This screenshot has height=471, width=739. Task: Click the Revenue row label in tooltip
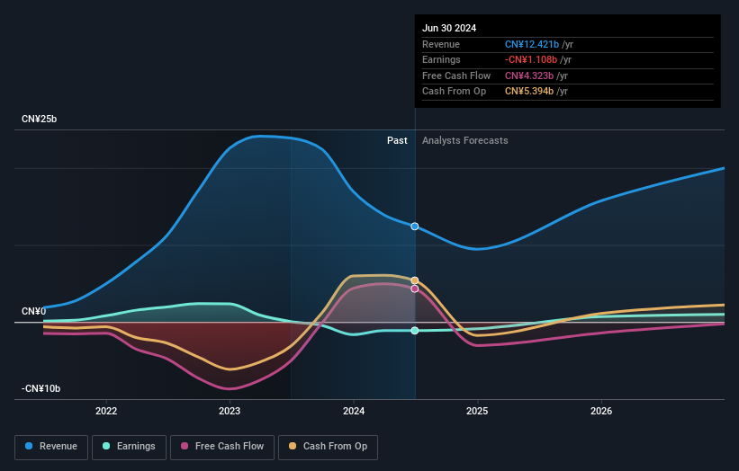(441, 44)
